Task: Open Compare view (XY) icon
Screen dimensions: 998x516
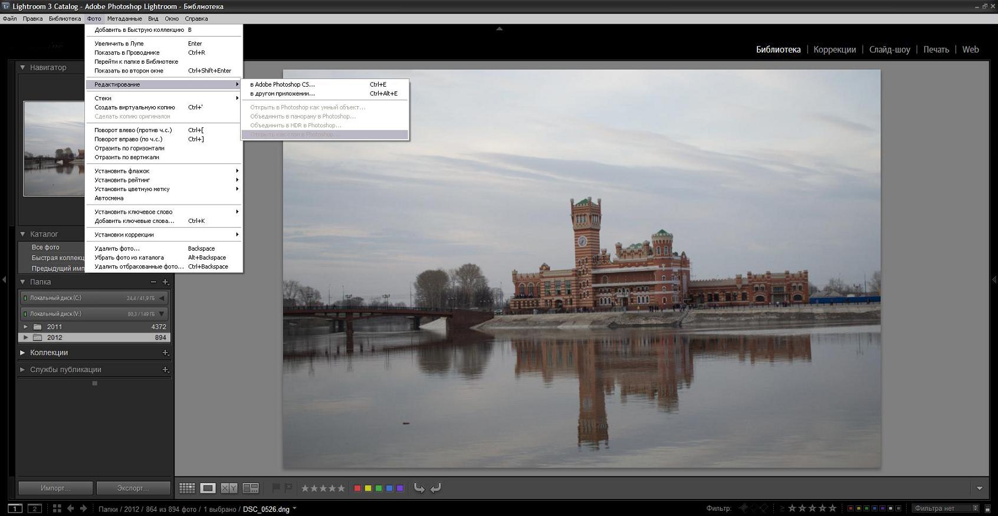Action: click(229, 488)
